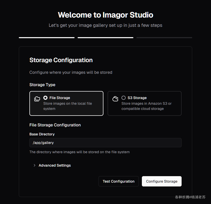Screen dimensions: 211x204
Task: Click the Storage Configuration heading
Action: click(x=61, y=60)
